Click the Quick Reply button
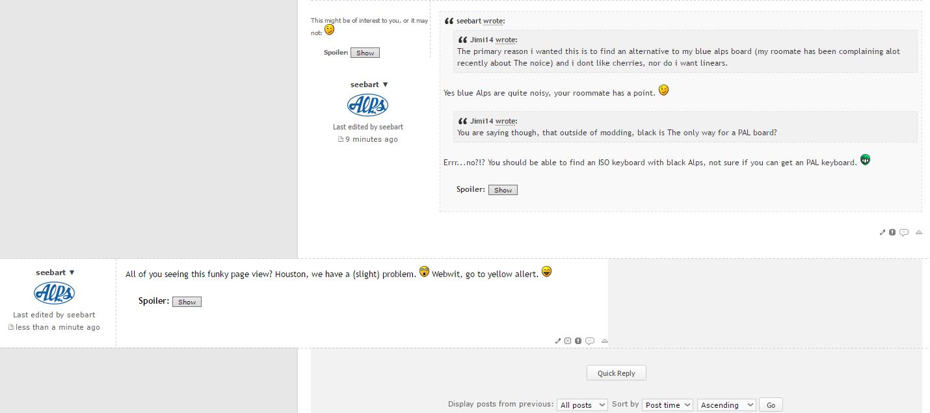This screenshot has height=413, width=930. [x=617, y=373]
